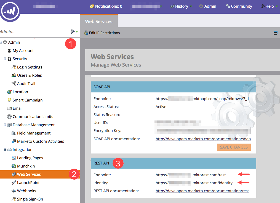This screenshot has height=203, width=280.
Task: Open the Admin menu in top bar
Action: [x=210, y=6]
